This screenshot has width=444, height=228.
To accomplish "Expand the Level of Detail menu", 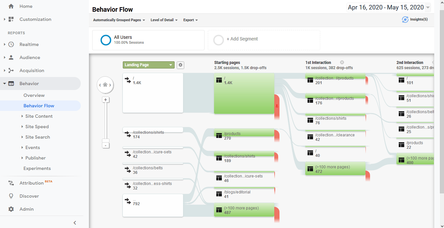I will click(x=164, y=20).
